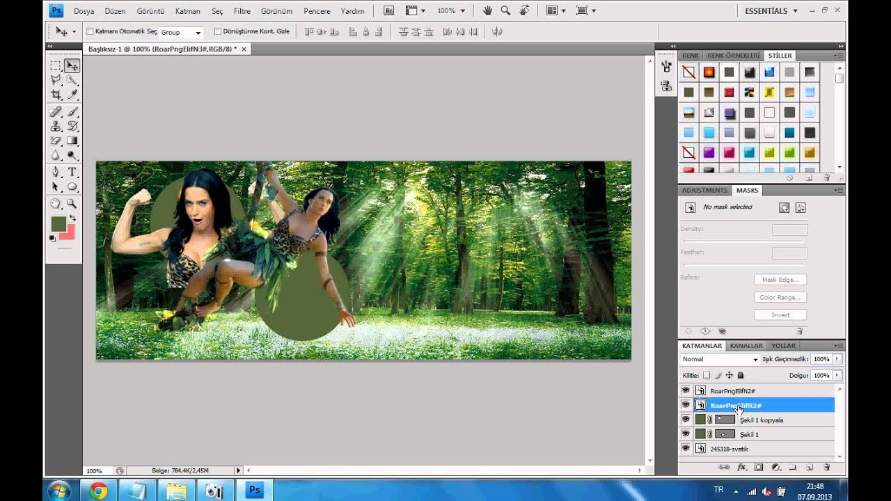Select the Zoom tool in the toolbox
This screenshot has width=891, height=501.
point(72,204)
